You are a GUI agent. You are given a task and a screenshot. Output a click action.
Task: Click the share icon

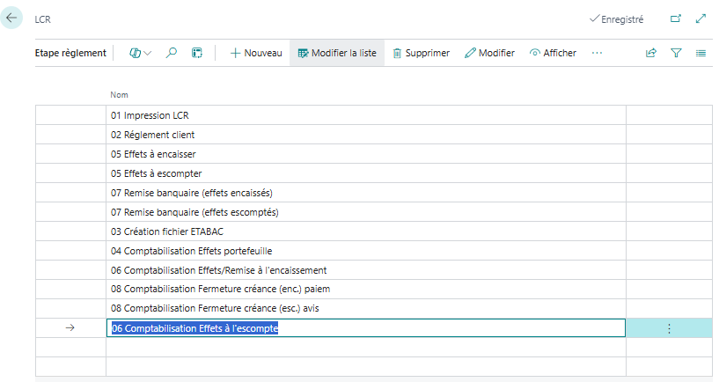point(651,53)
